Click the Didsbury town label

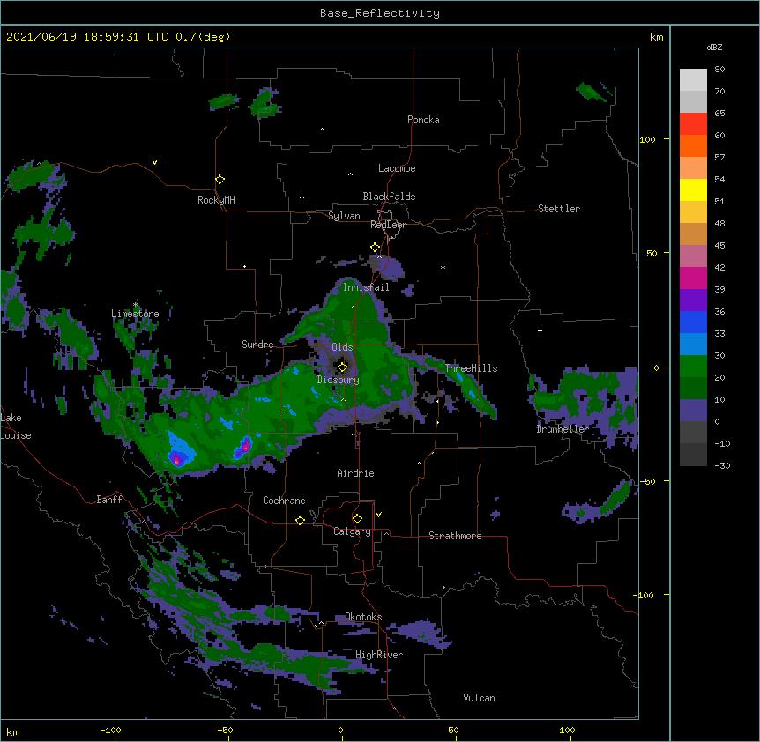tap(339, 380)
